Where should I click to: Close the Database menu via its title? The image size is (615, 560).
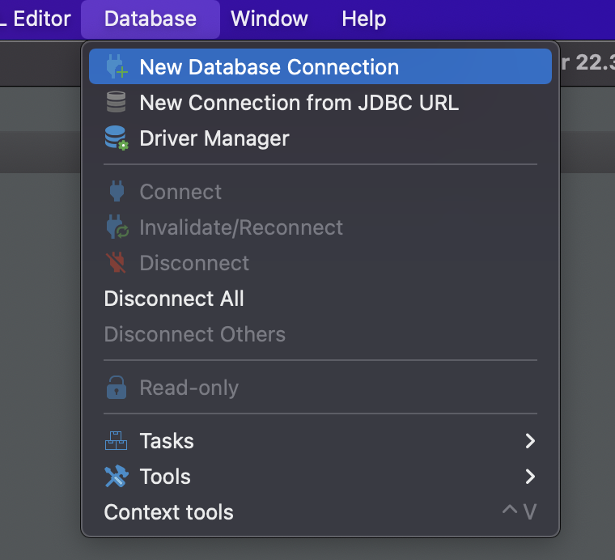pyautogui.click(x=150, y=19)
